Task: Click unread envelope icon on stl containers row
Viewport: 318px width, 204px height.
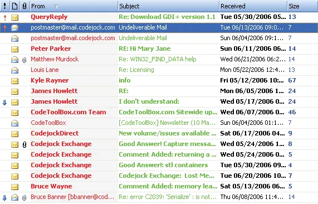Action: click(x=14, y=166)
